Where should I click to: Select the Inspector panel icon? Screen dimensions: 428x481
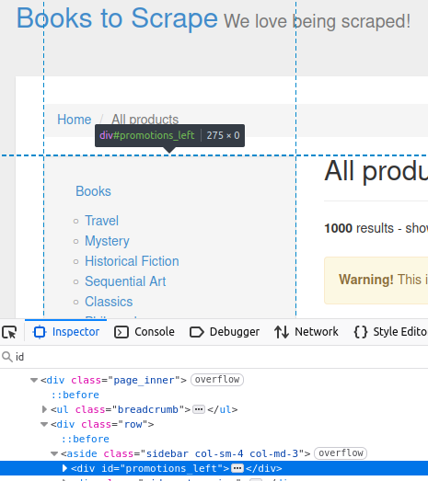[x=40, y=332]
